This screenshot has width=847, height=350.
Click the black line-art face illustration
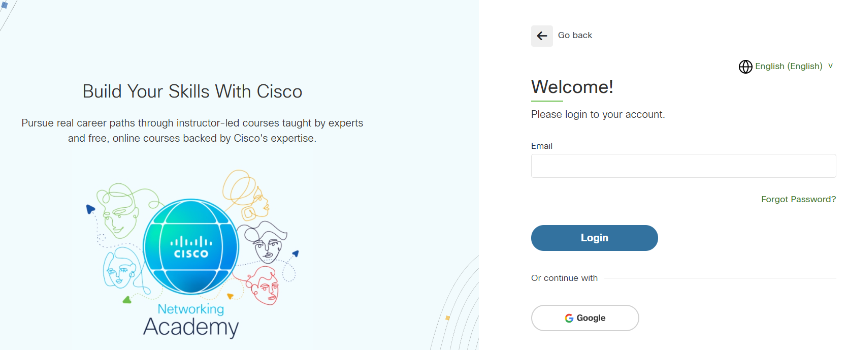(265, 242)
